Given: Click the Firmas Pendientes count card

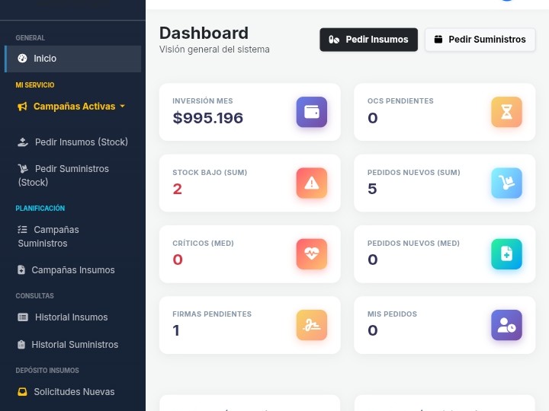Looking at the screenshot, I should point(249,325).
